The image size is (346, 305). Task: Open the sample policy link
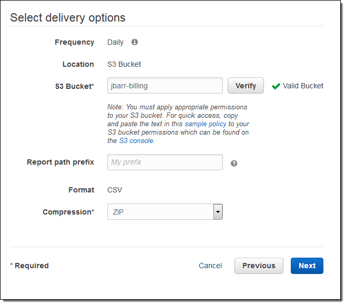206,124
